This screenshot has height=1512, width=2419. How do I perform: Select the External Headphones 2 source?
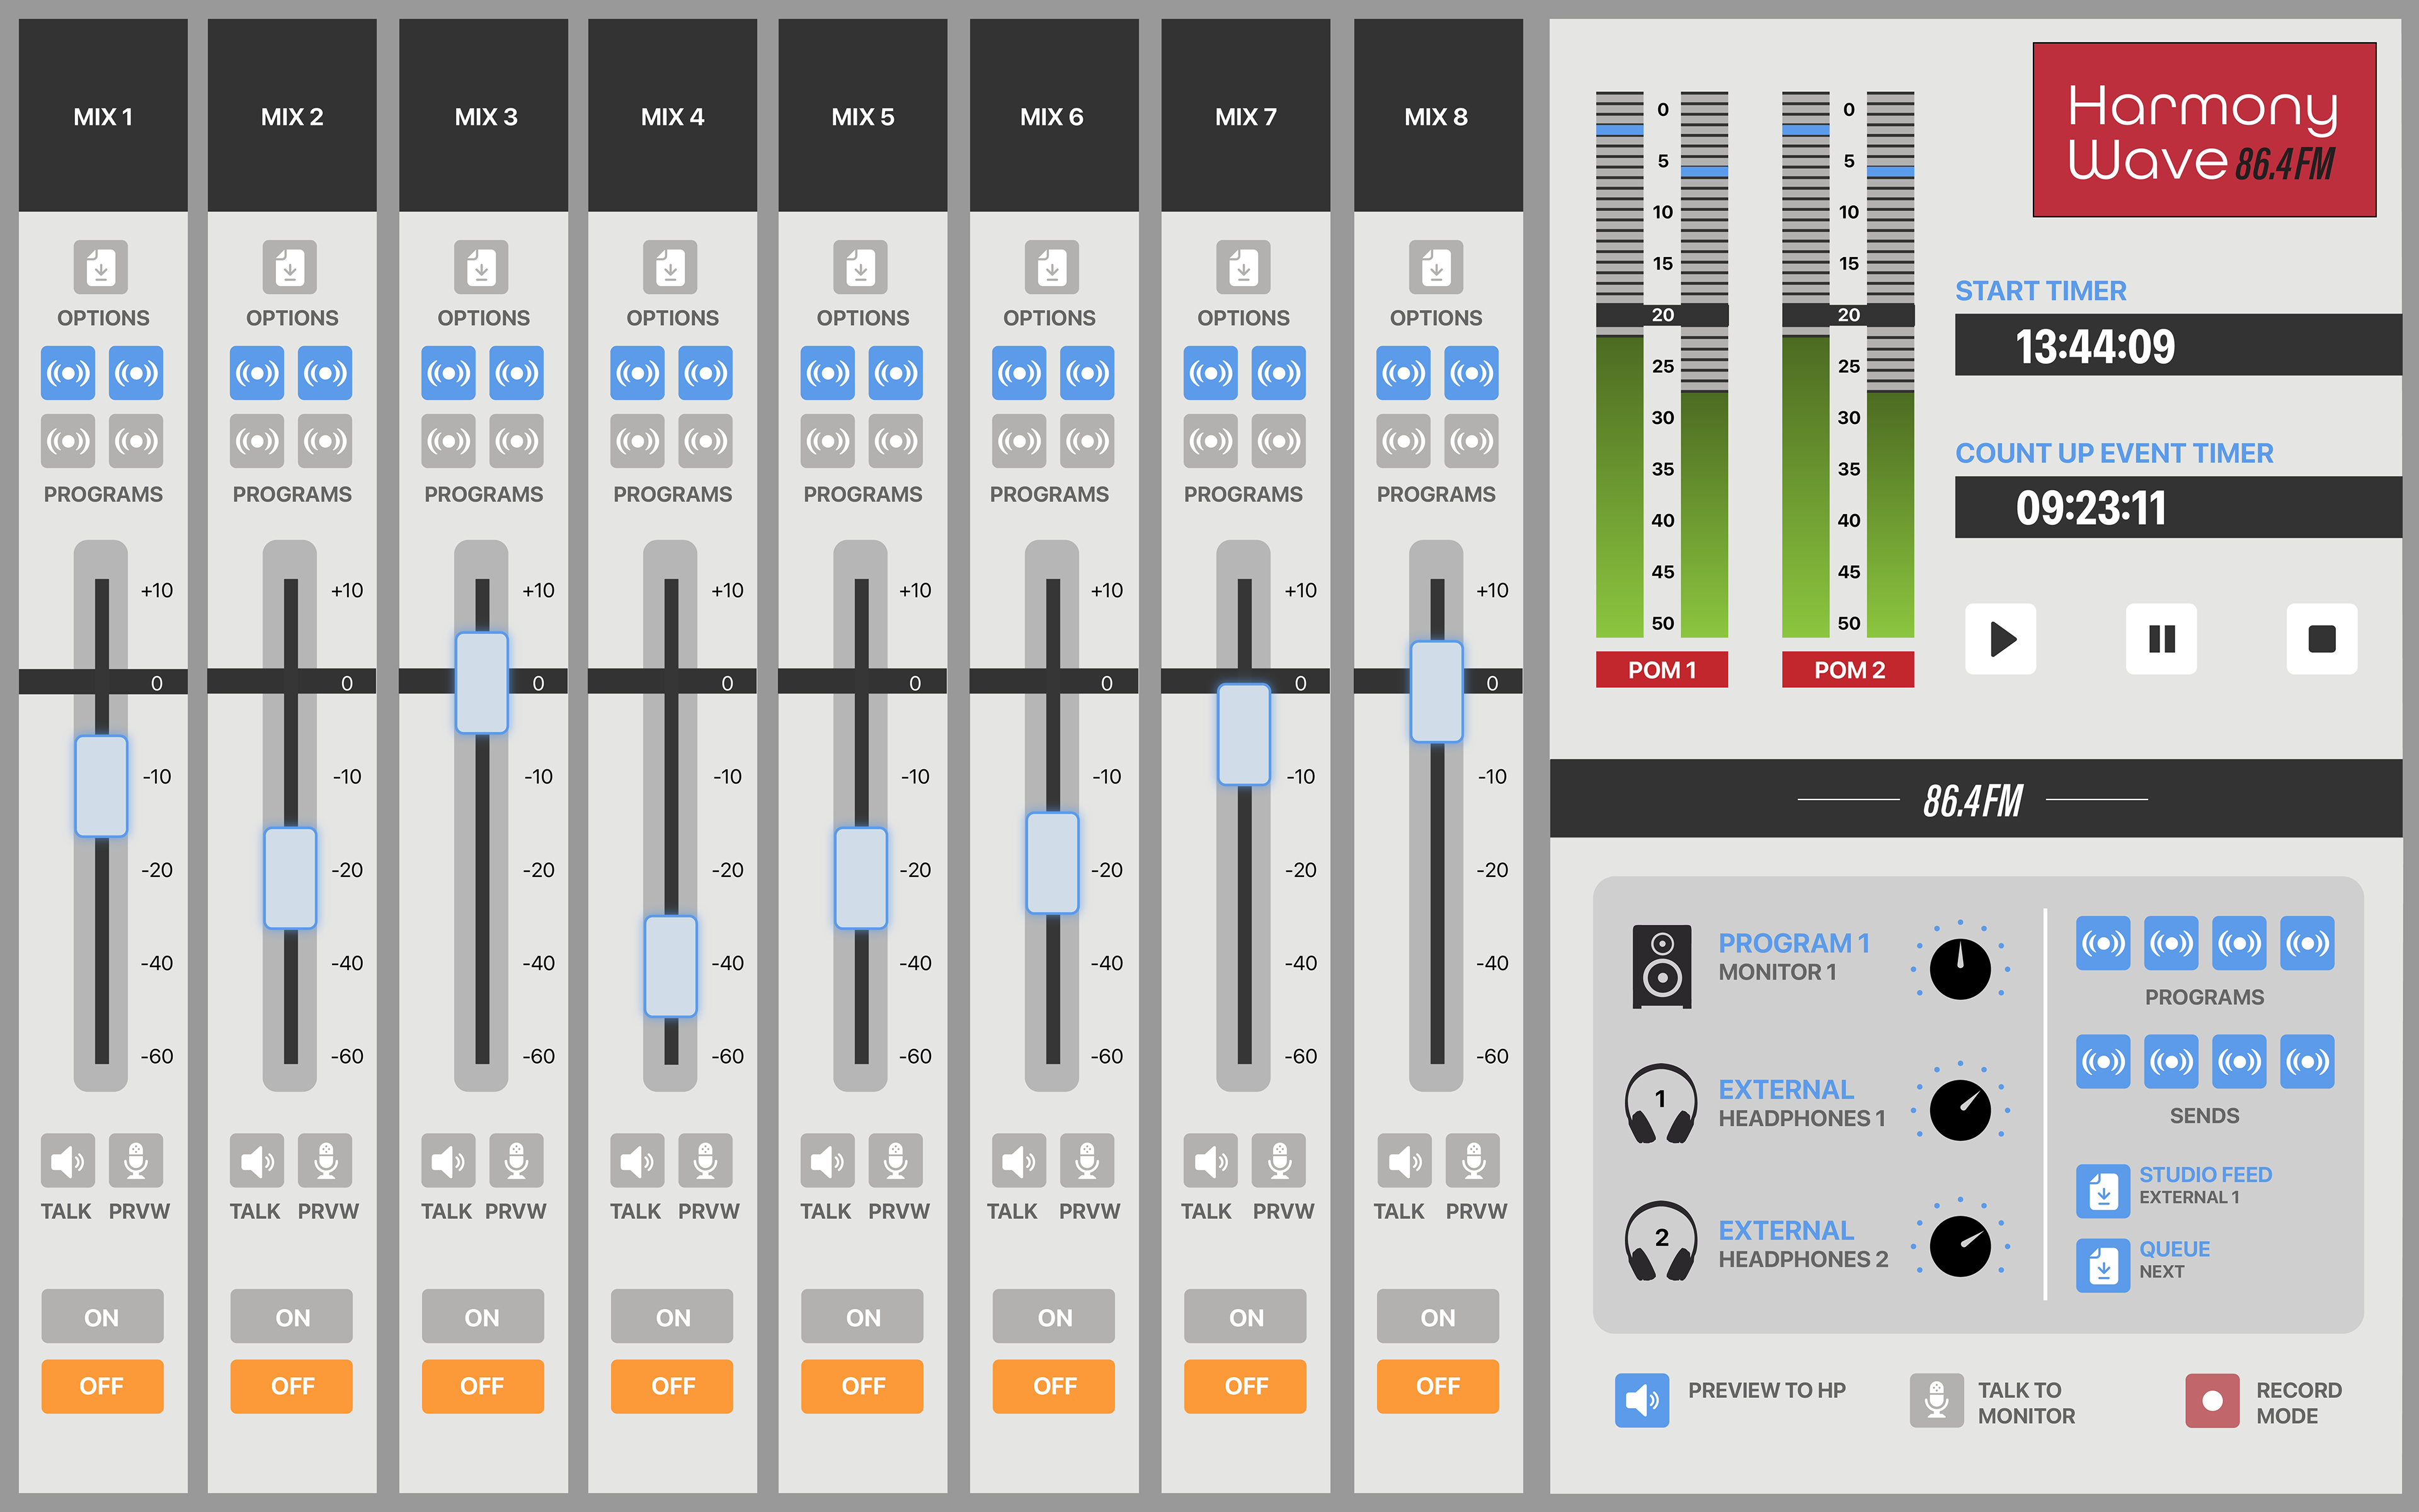(x=1802, y=1244)
